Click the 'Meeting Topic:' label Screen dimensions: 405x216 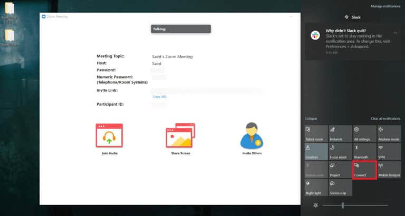(111, 56)
